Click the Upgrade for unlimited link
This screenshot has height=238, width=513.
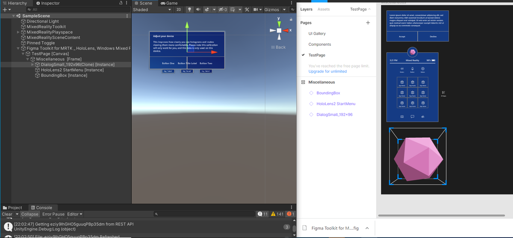click(x=328, y=71)
